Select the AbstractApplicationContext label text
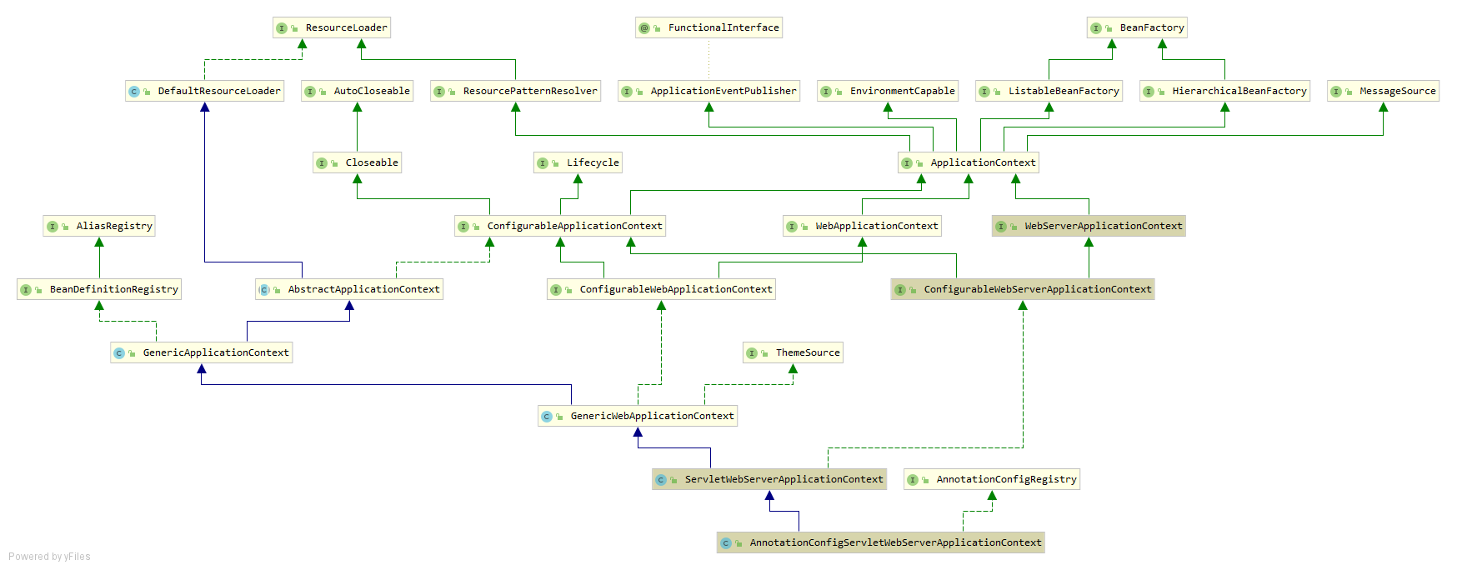The height and width of the screenshot is (570, 1457). coord(363,289)
